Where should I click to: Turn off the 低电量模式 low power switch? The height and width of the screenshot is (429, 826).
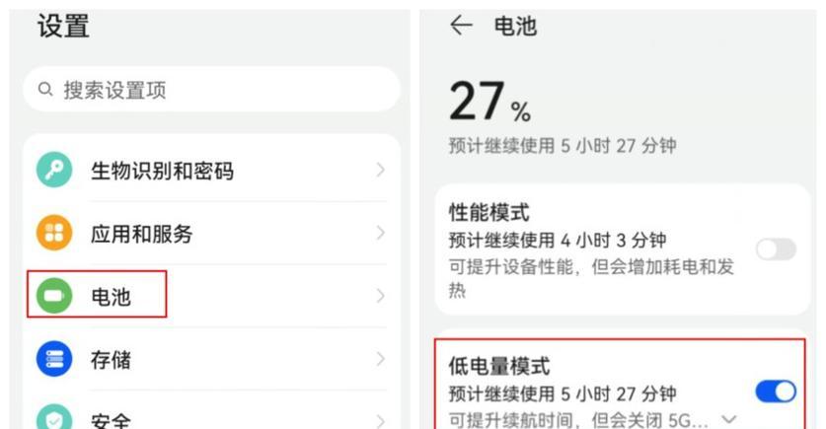[x=776, y=392]
